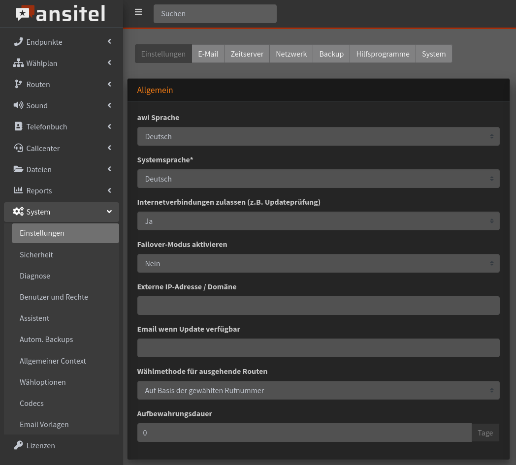Open the Failover-Modus aktivieren dropdown

(318, 263)
